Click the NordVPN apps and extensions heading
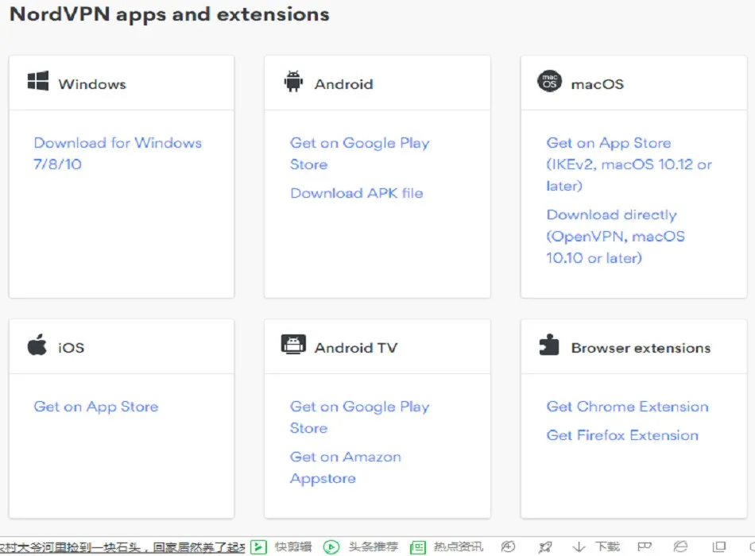This screenshot has width=755, height=556. tap(169, 14)
